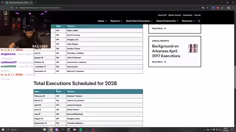Image resolution: width=236 pixels, height=132 pixels.
Task: Open the Newsletter link
Action: click(188, 15)
